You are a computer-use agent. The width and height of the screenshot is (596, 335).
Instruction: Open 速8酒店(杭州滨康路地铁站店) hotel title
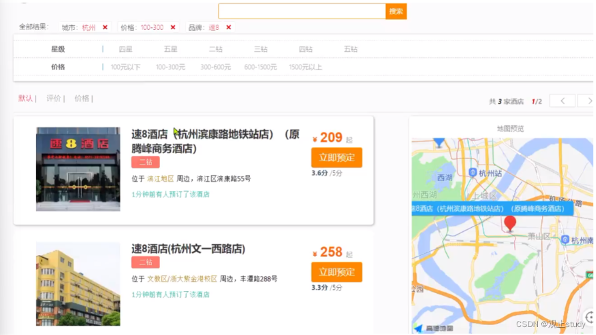click(215, 141)
